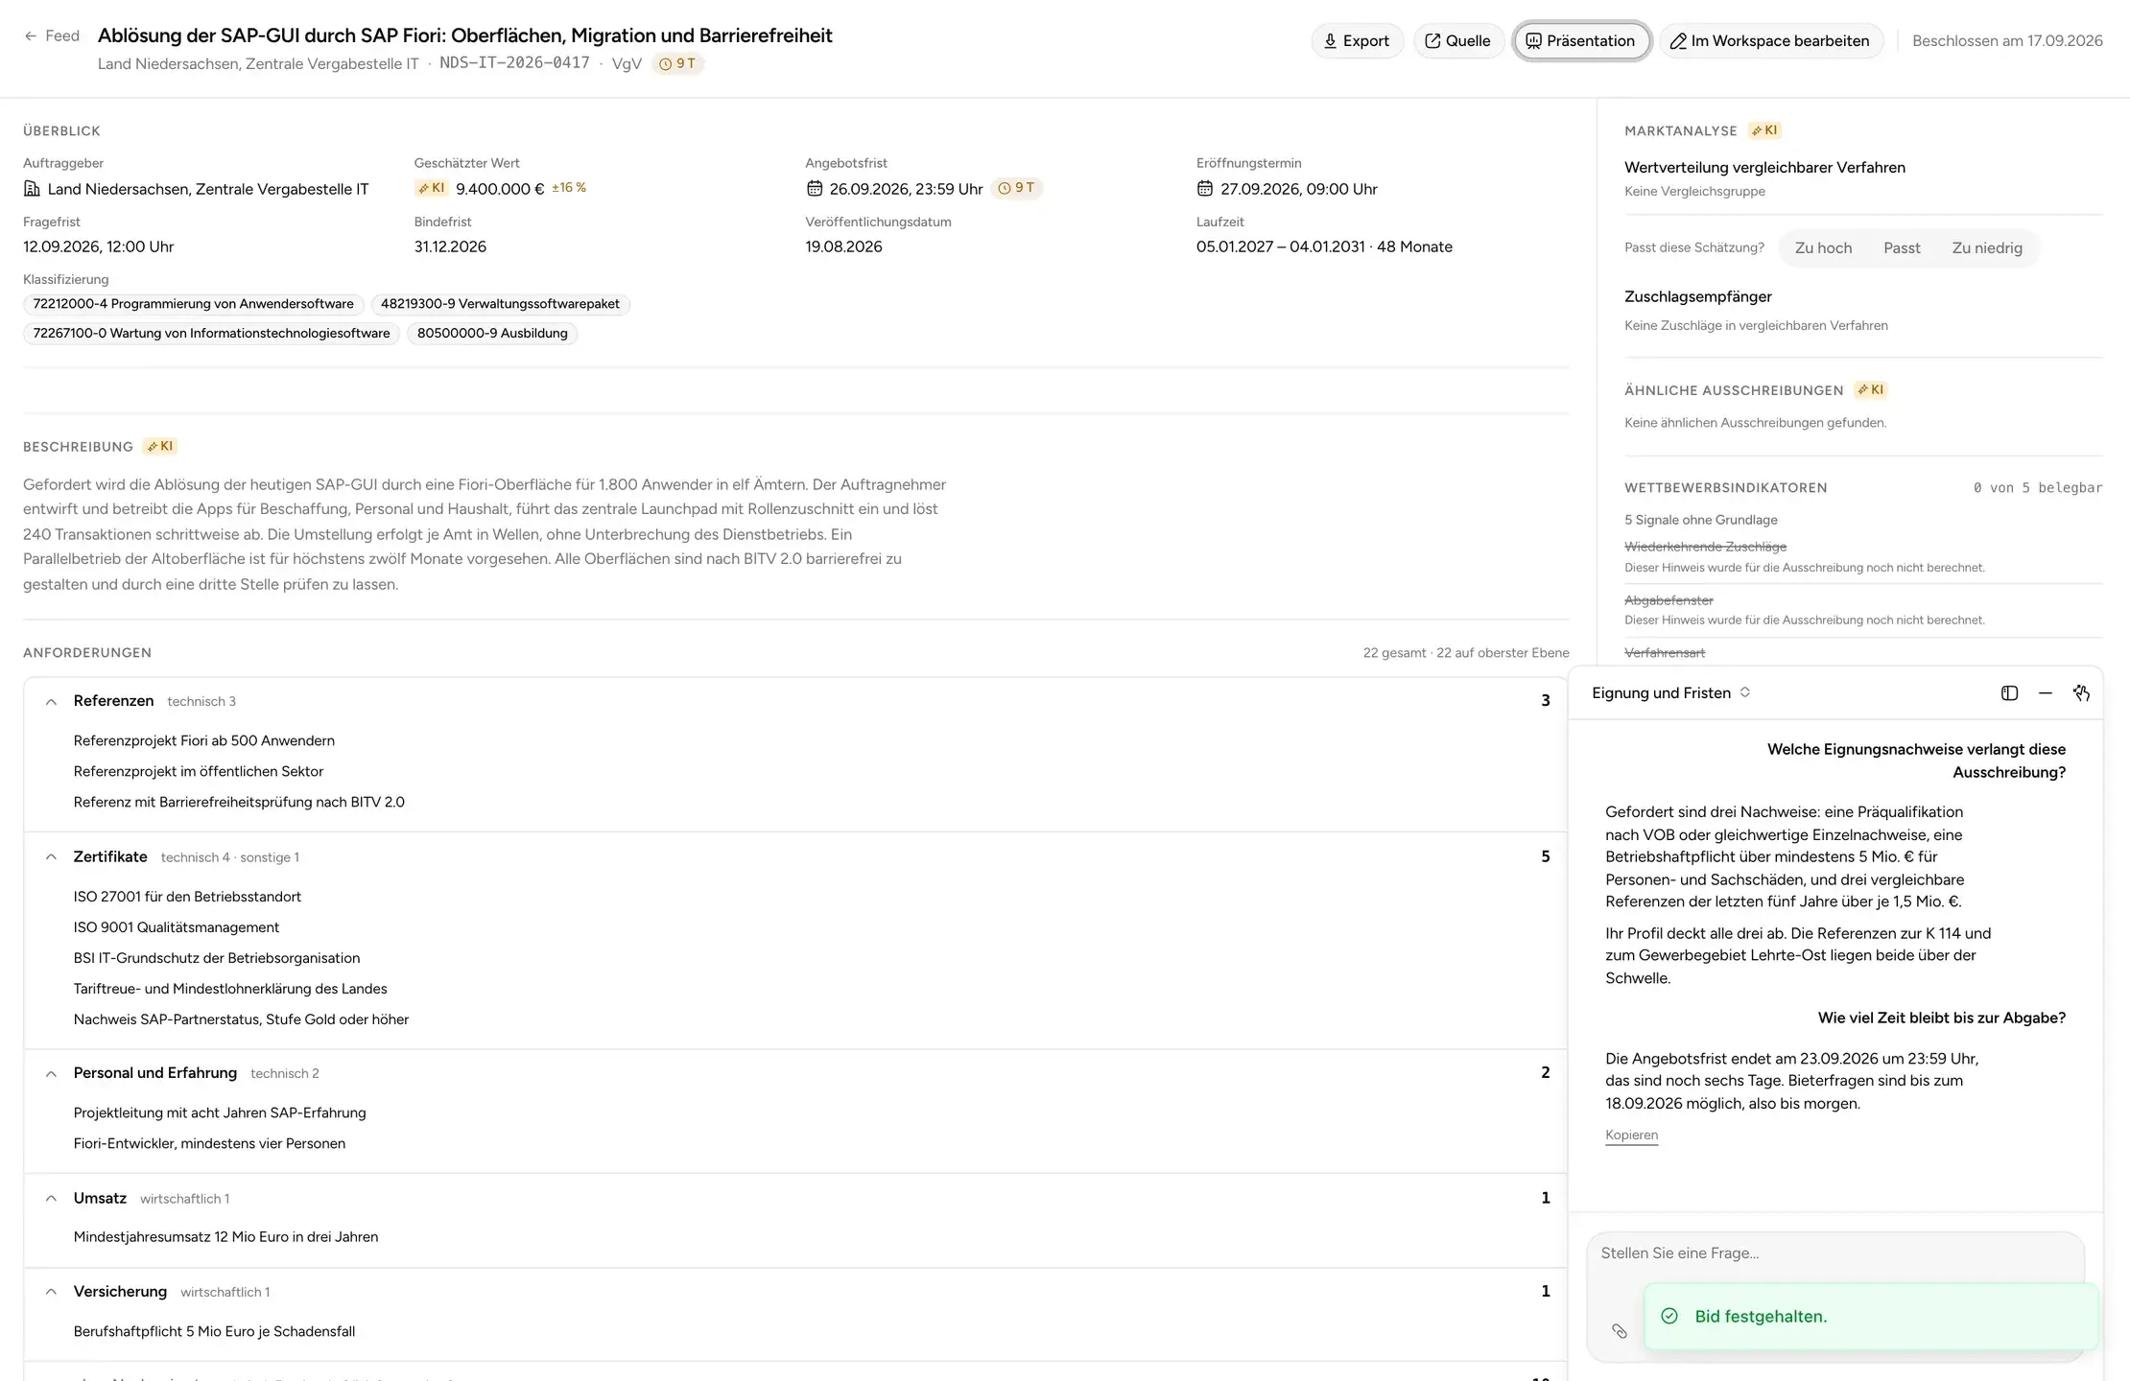Click the Kopieren link under answer

coord(1631,1135)
